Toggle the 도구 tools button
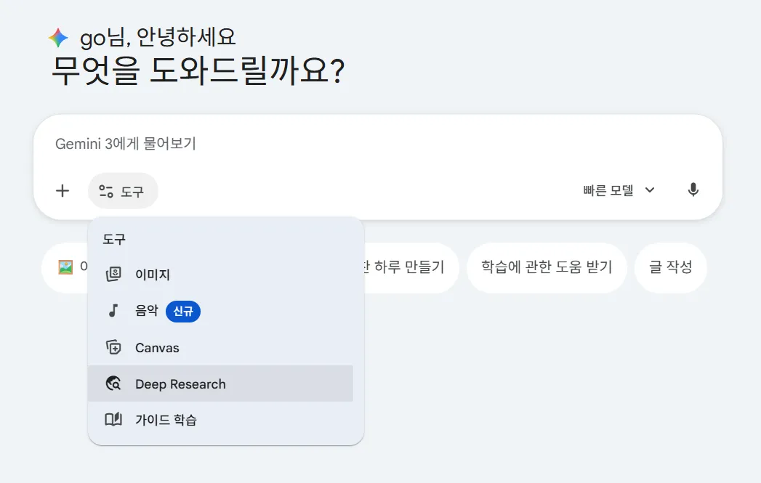 pos(122,191)
